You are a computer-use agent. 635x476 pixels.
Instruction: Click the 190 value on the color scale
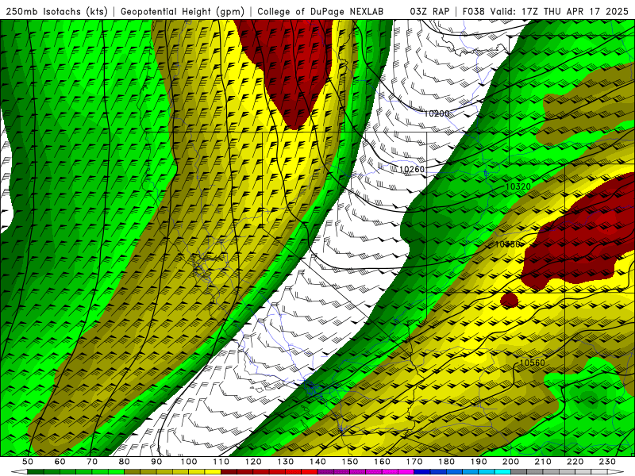(479, 462)
